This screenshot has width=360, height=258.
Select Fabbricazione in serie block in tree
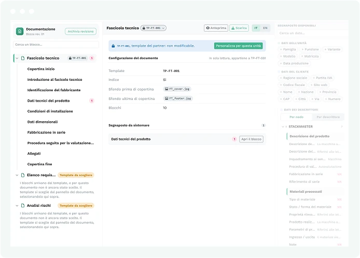coord(46,132)
